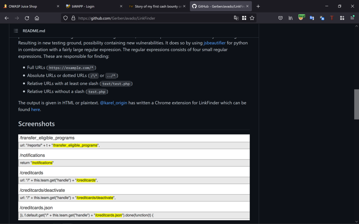Open the Firefox home page

point(37,18)
